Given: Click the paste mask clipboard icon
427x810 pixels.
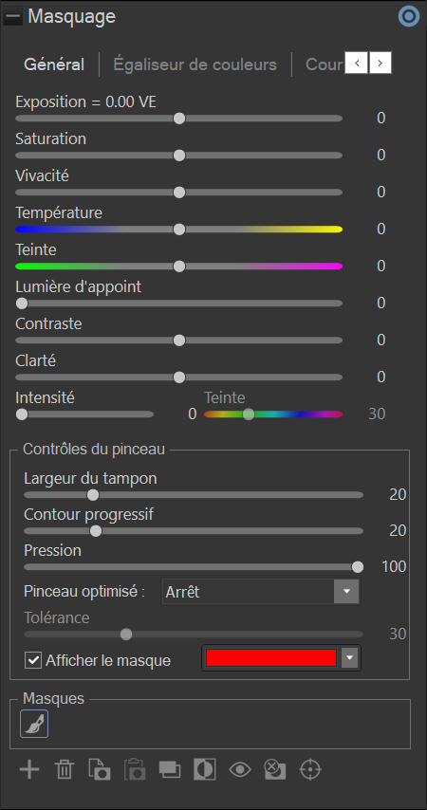Looking at the screenshot, I should click(x=135, y=769).
